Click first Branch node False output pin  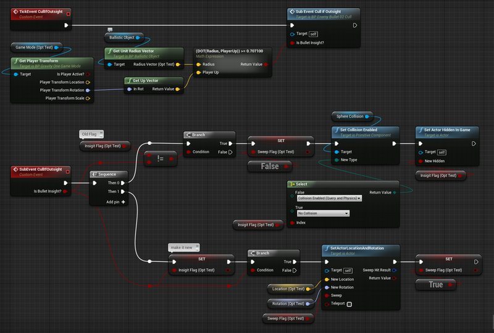click(230, 152)
